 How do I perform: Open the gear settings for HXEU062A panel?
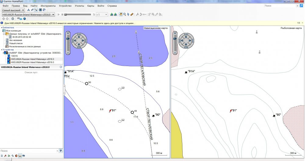pos(61,67)
